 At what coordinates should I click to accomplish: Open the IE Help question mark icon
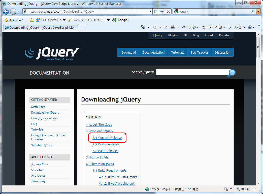tap(250, 27)
